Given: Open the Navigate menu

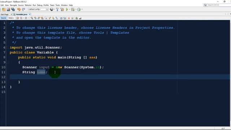Looking at the screenshot, I should (13, 5).
